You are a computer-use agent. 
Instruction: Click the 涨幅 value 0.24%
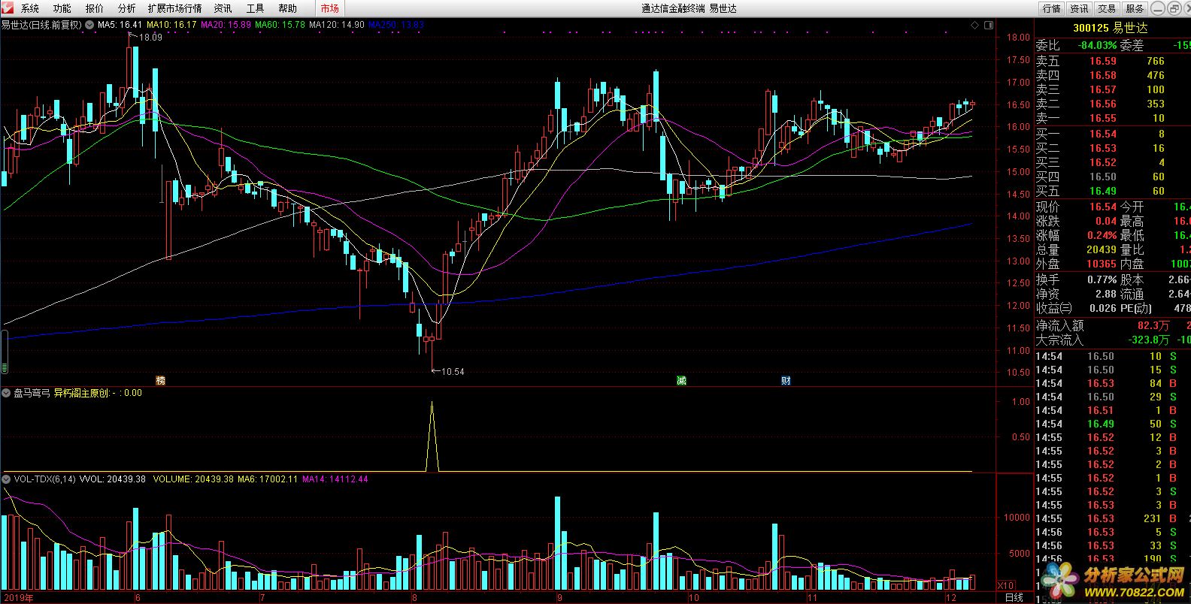[x=1102, y=235]
